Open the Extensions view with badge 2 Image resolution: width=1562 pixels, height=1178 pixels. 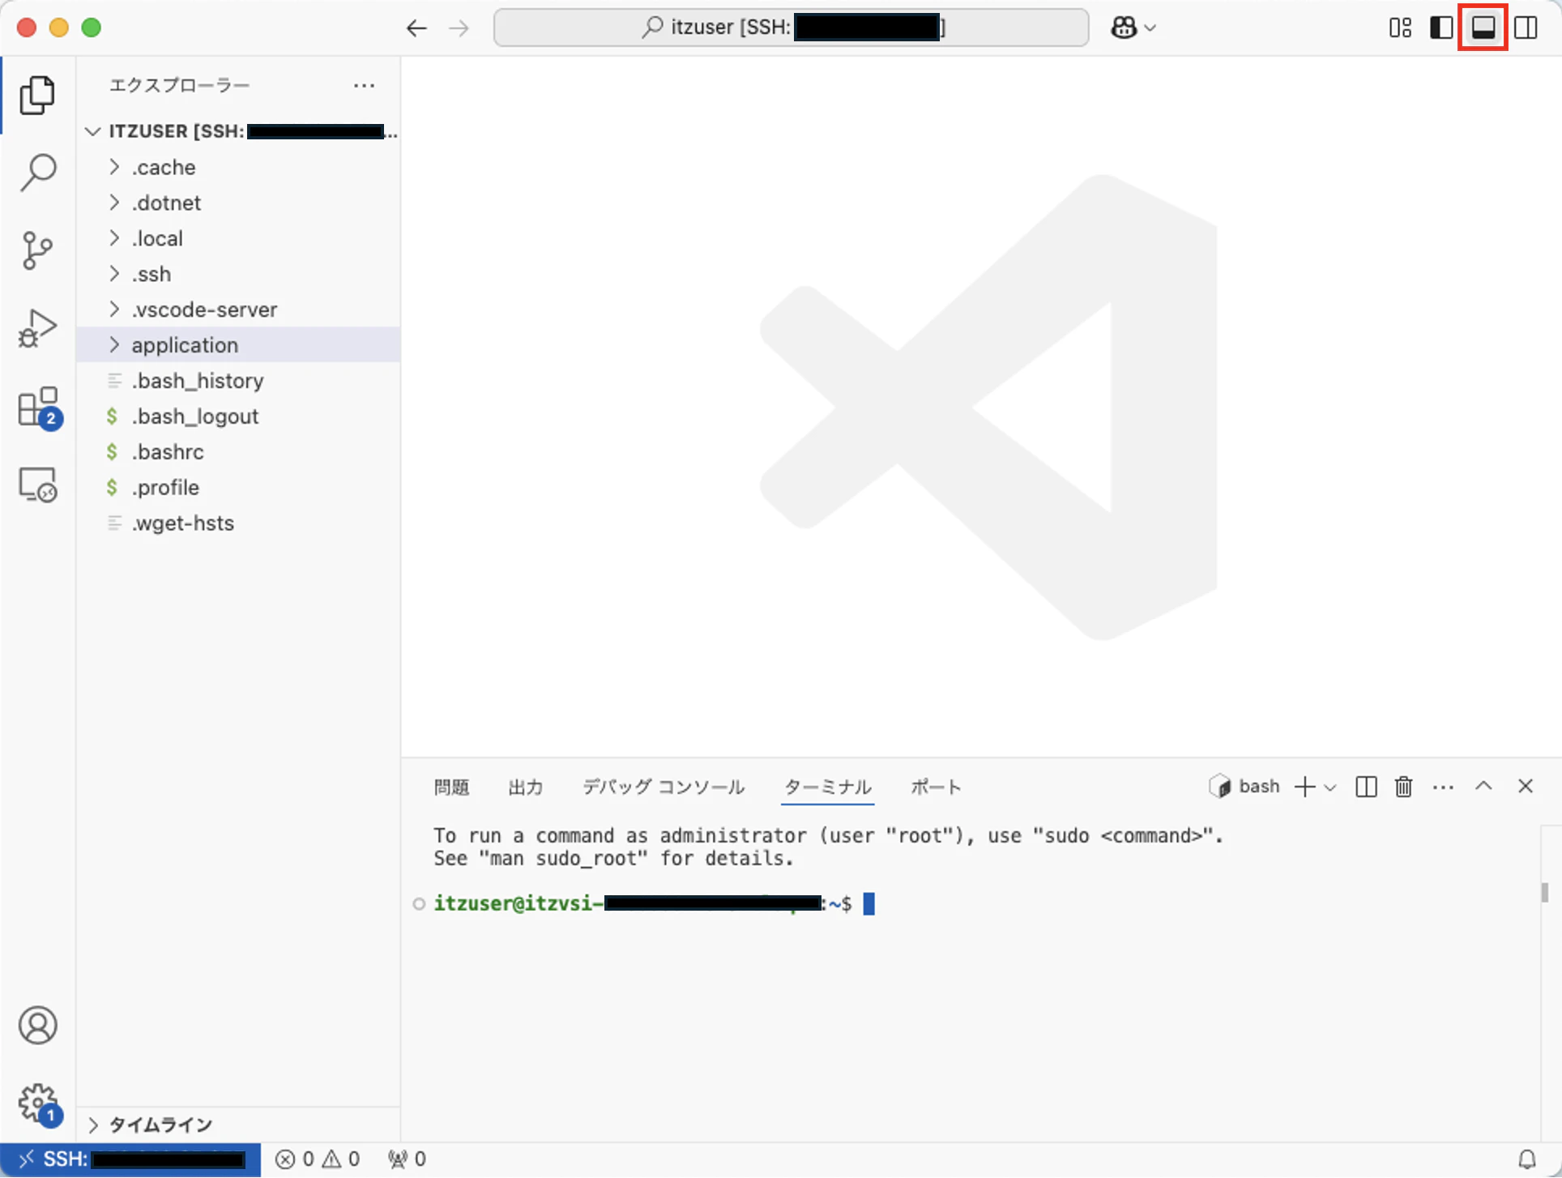(37, 407)
